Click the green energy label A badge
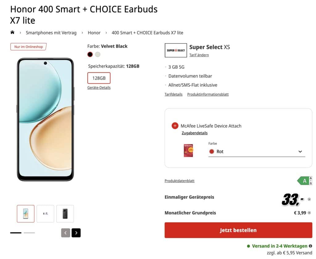 pos(304,181)
